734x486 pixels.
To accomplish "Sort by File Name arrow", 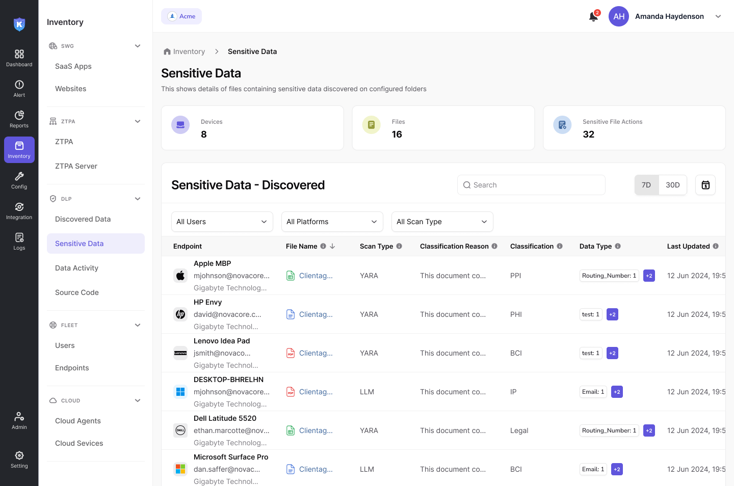I will [332, 246].
